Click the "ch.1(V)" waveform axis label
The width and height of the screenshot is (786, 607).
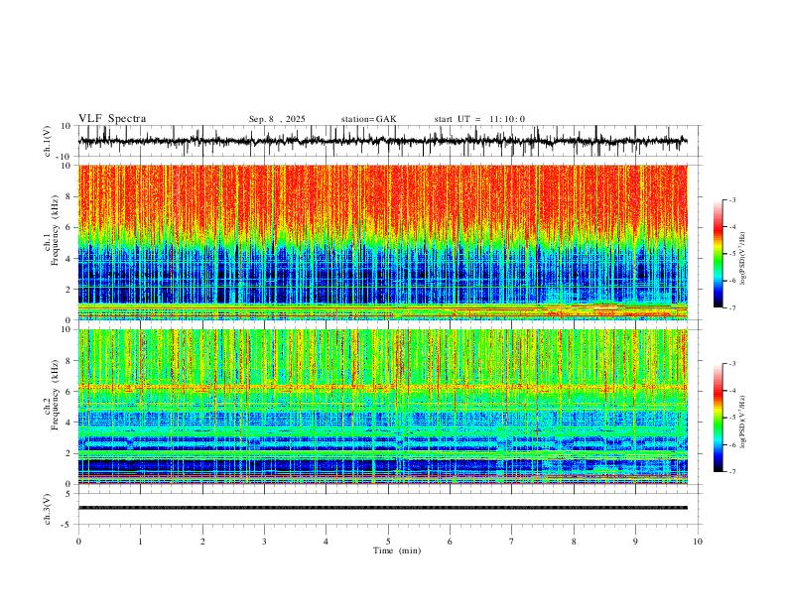click(x=48, y=141)
